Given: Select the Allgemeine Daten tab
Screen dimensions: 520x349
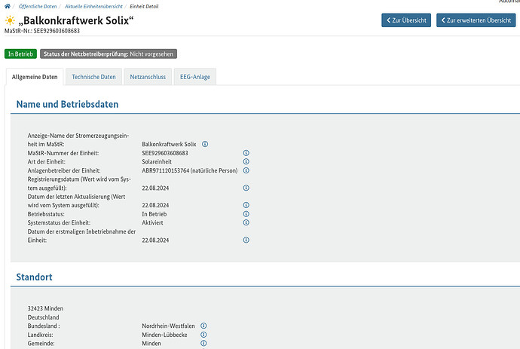Looking at the screenshot, I should [35, 77].
